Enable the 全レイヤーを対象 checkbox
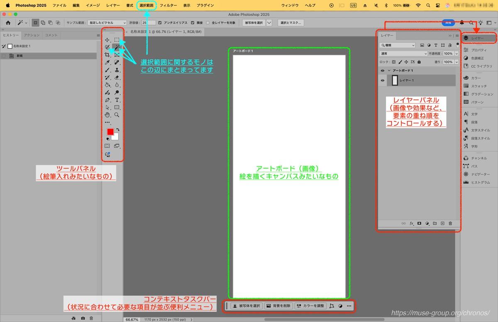Image resolution: width=498 pixels, height=322 pixels. [x=207, y=23]
